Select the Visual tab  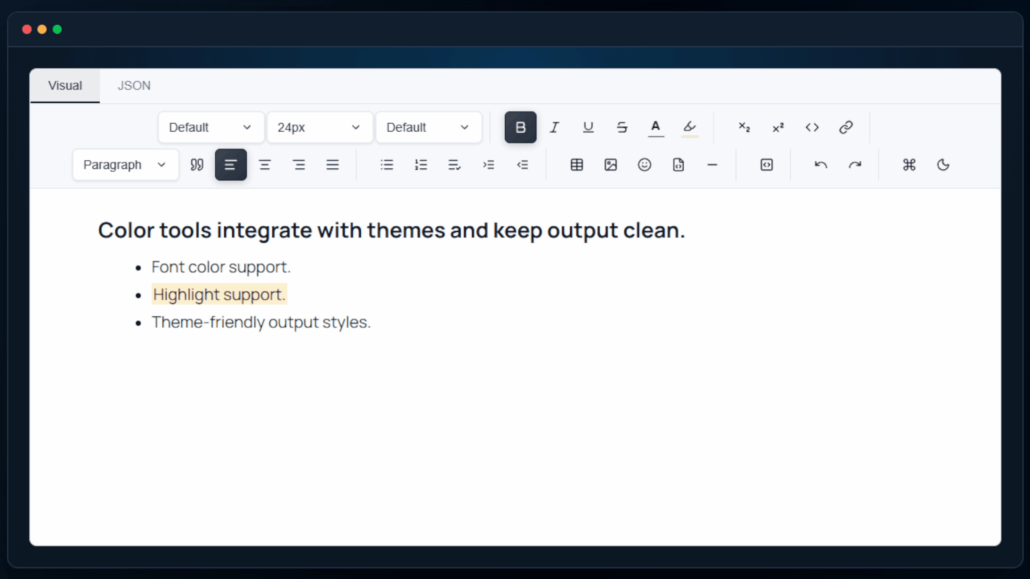[x=65, y=86]
